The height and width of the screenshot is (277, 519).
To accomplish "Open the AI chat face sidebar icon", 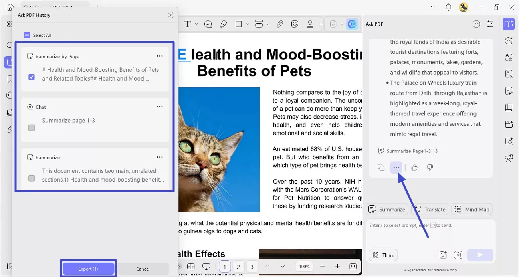I will [509, 41].
